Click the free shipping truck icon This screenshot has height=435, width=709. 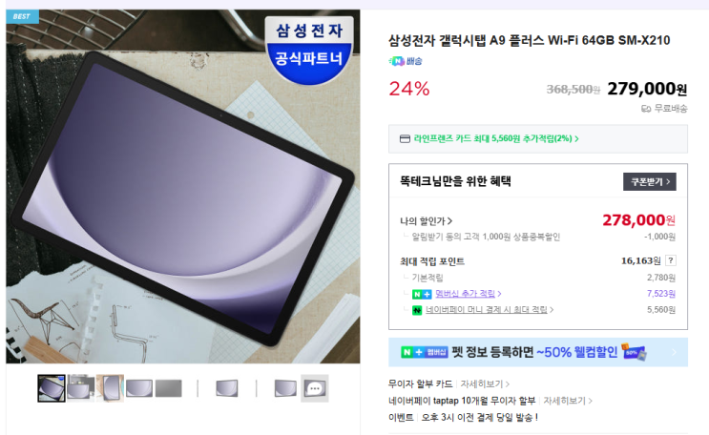pos(646,109)
